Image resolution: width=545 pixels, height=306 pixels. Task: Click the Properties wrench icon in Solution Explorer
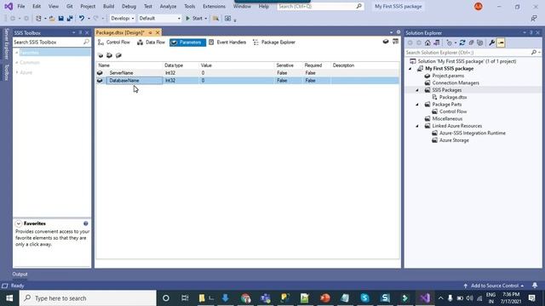click(491, 42)
